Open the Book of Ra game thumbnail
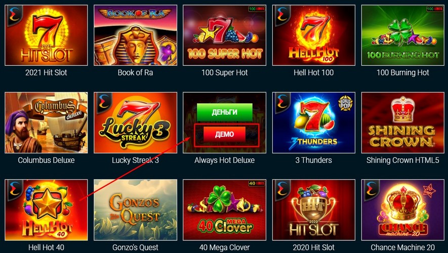The image size is (448, 253). [x=136, y=35]
